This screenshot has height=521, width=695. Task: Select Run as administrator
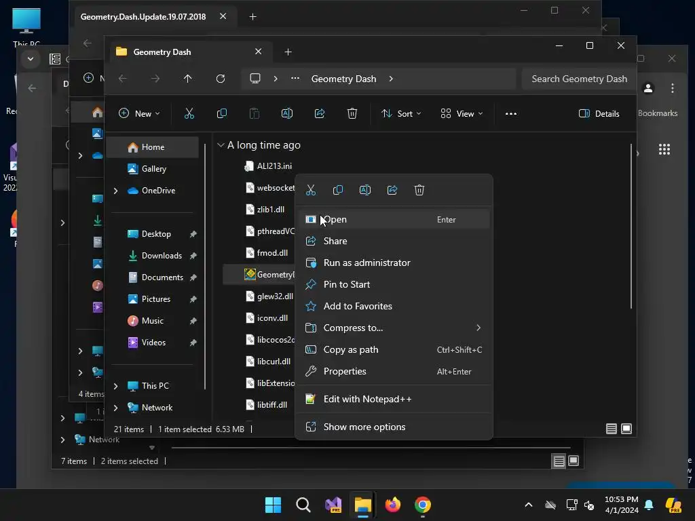tap(394, 263)
